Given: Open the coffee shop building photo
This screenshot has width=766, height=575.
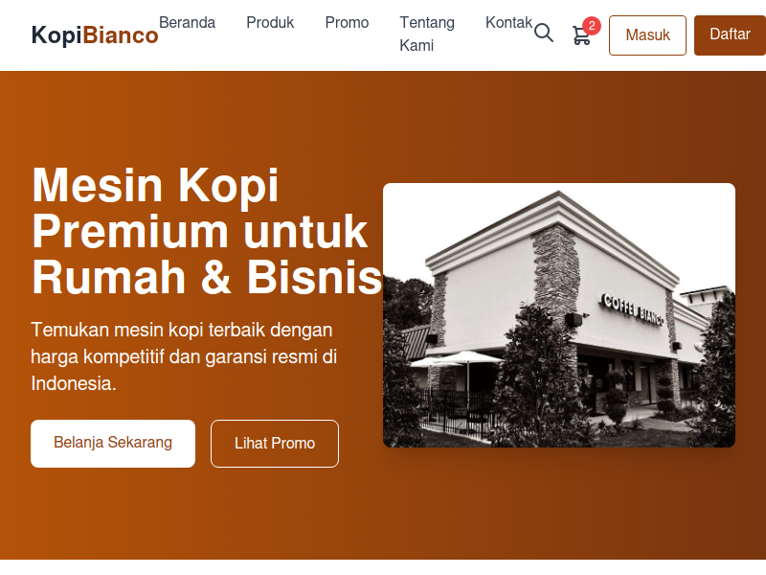Looking at the screenshot, I should tap(559, 315).
